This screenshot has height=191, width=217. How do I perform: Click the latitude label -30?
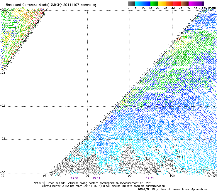tap(3, 172)
